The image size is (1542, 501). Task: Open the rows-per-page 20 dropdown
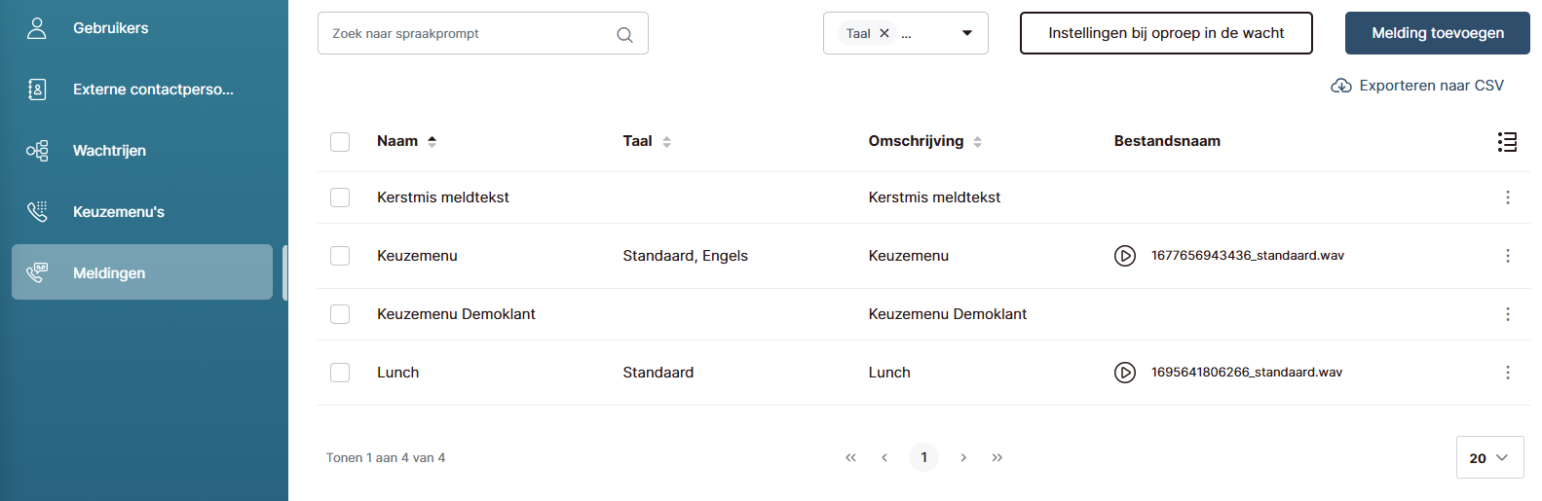click(1489, 457)
